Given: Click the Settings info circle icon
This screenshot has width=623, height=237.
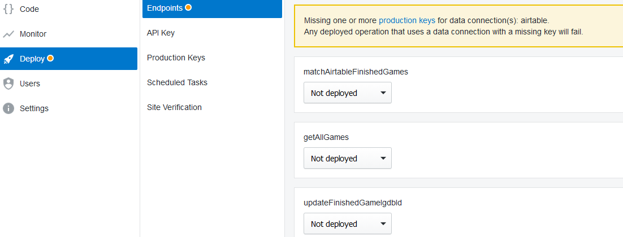Looking at the screenshot, I should pyautogui.click(x=8, y=108).
